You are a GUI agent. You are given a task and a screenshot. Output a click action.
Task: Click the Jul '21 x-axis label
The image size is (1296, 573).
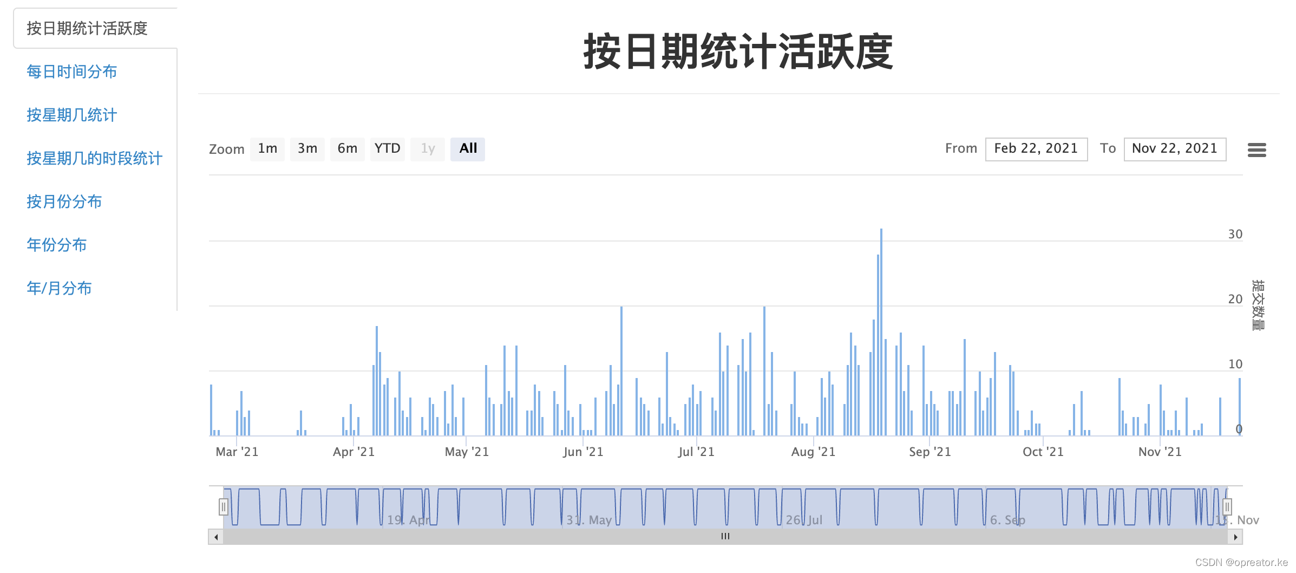696,452
